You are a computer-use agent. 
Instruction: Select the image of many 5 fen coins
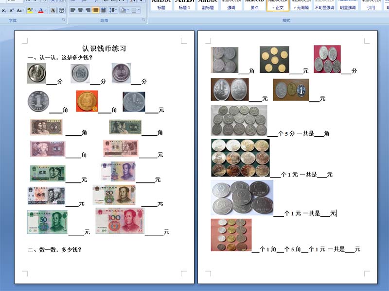[239, 120]
